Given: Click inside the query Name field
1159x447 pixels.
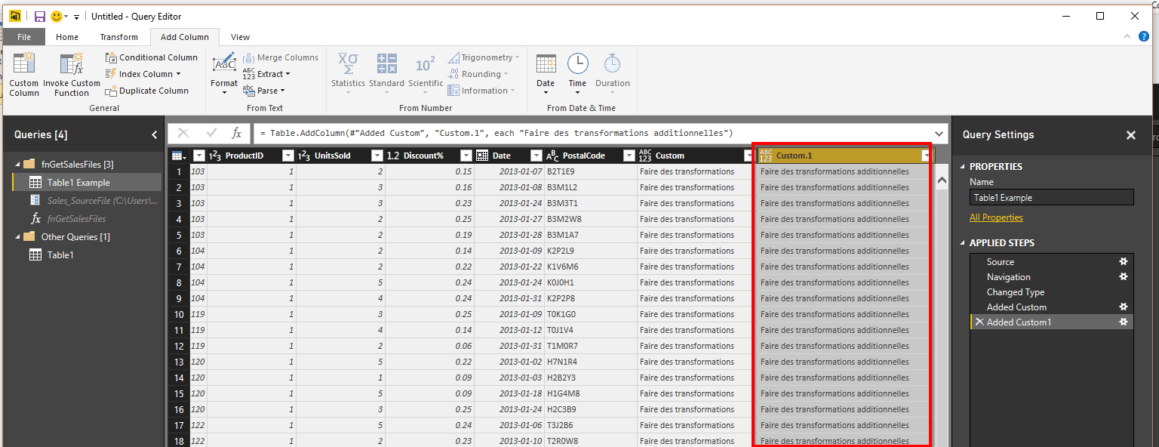Looking at the screenshot, I should (1051, 198).
